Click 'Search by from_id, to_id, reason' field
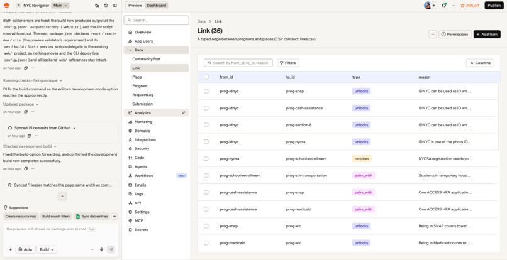 click(x=238, y=63)
